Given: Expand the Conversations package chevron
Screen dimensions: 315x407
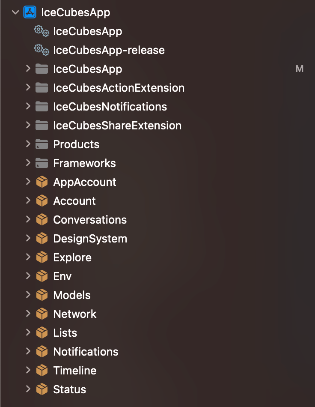Looking at the screenshot, I should pos(28,219).
